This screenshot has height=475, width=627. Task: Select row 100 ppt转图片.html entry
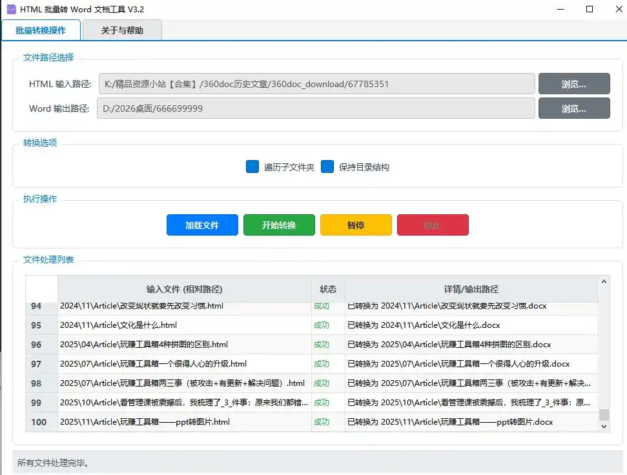(x=184, y=422)
